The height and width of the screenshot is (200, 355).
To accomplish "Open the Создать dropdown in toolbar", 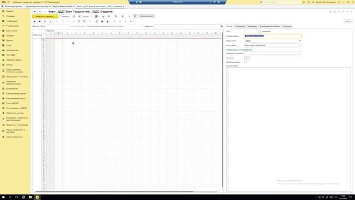I will click(85, 16).
